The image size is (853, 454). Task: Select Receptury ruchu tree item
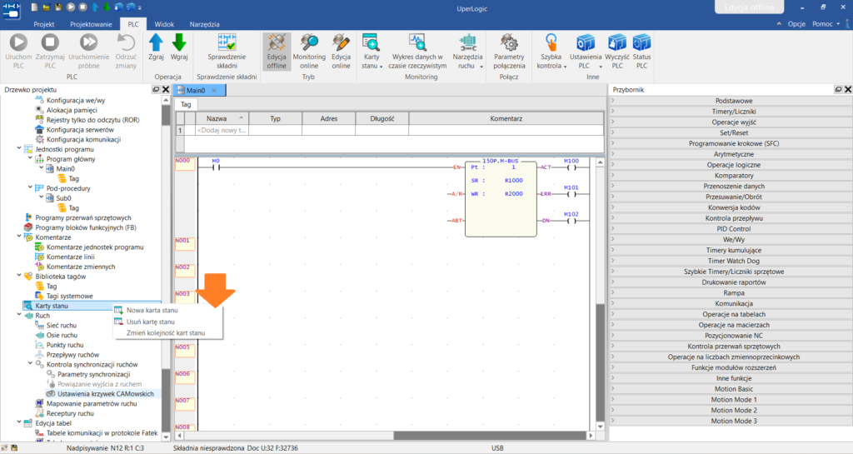pyautogui.click(x=70, y=413)
